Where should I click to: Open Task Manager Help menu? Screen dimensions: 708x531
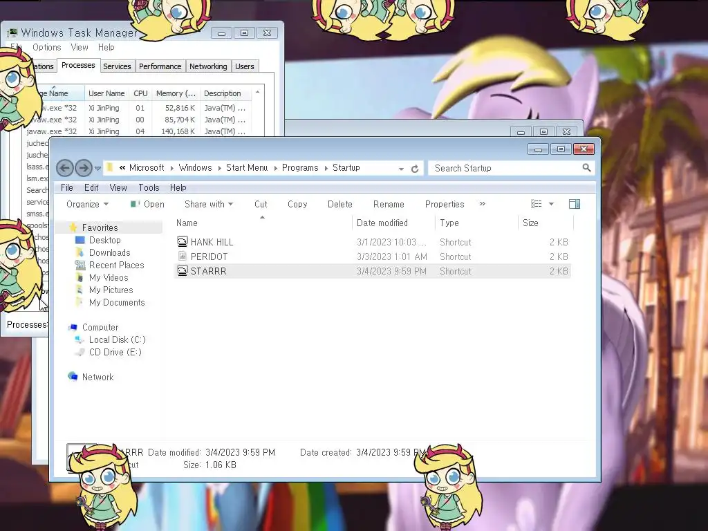click(x=106, y=48)
